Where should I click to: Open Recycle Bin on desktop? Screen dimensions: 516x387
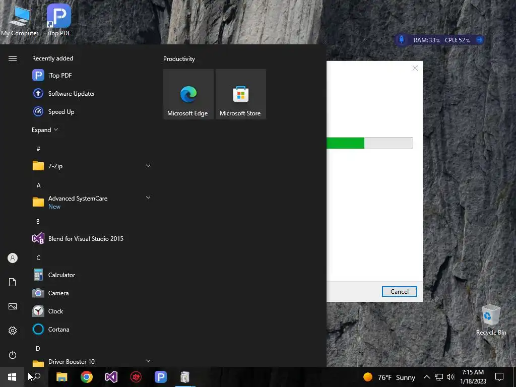[x=491, y=320]
